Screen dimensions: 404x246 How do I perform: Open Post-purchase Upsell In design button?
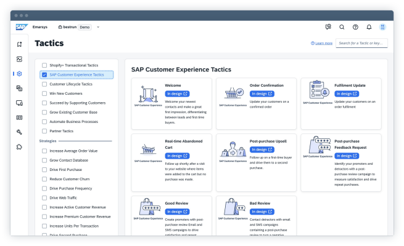(x=262, y=149)
